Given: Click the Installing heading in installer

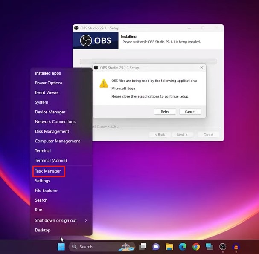Looking at the screenshot, I should [x=128, y=37].
